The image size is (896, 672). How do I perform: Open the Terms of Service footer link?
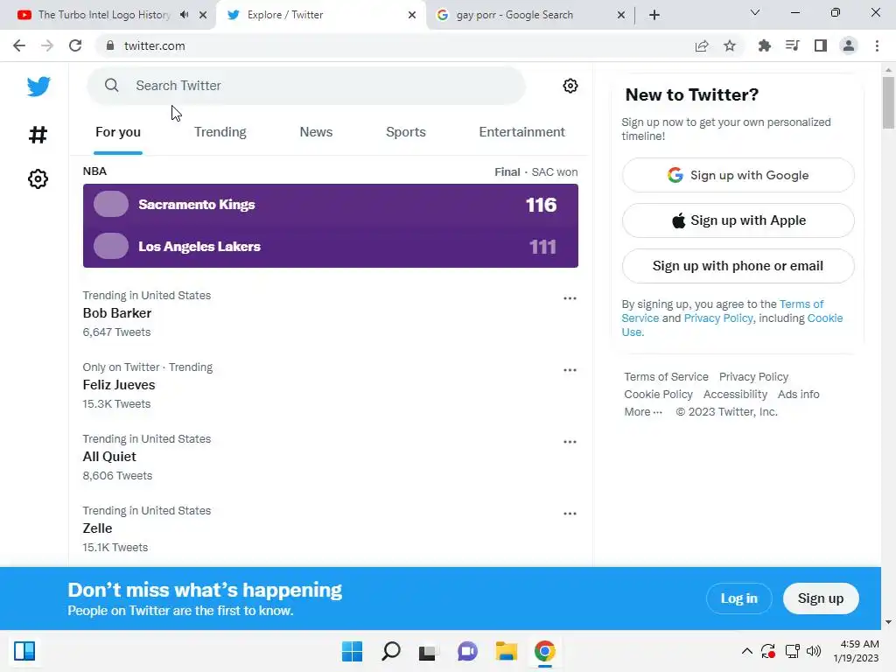tap(666, 377)
